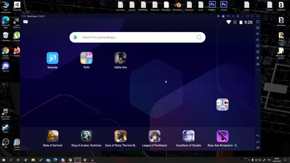The width and height of the screenshot is (290, 163).
Task: Open File Explorer from taskbar
Action: [33, 160]
